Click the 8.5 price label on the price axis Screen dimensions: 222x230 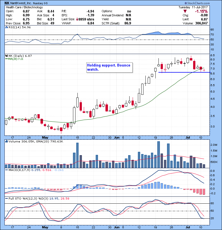[x=213, y=55]
